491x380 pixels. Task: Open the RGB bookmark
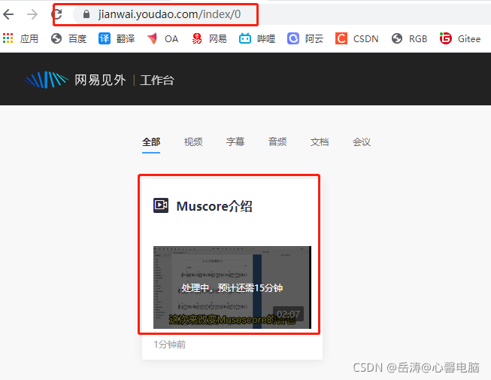tap(409, 38)
